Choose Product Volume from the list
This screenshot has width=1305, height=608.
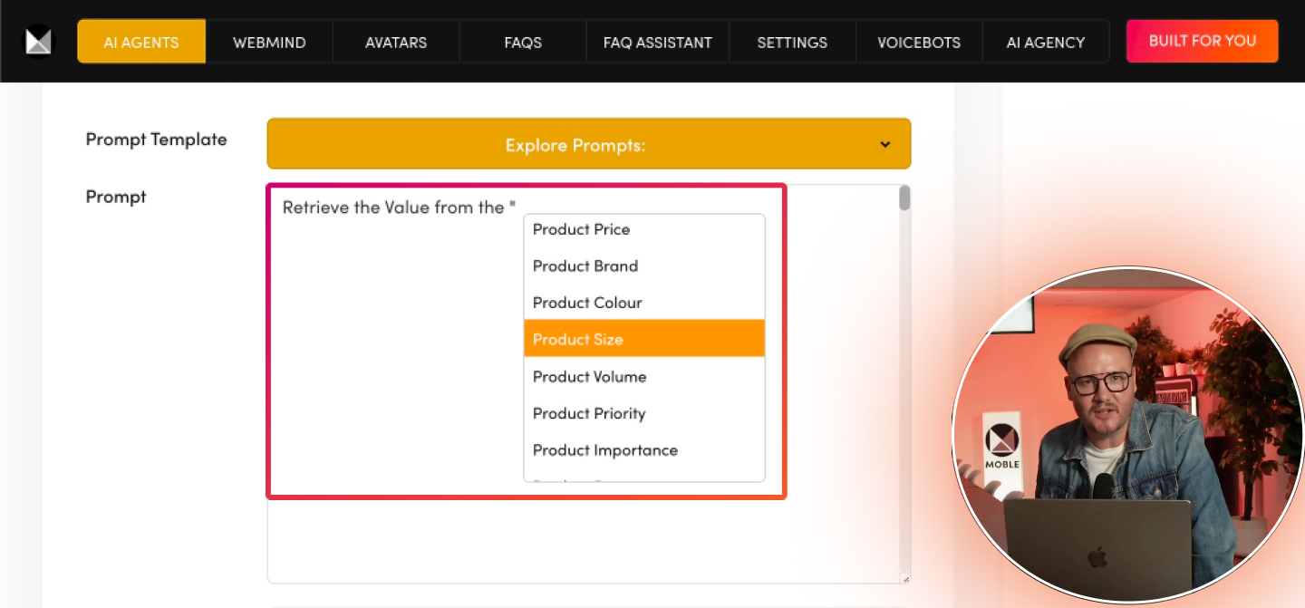tap(589, 376)
